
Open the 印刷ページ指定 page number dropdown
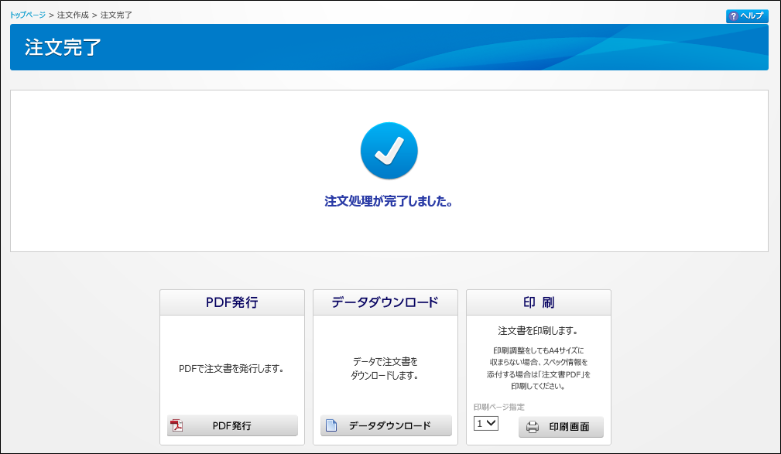[486, 423]
